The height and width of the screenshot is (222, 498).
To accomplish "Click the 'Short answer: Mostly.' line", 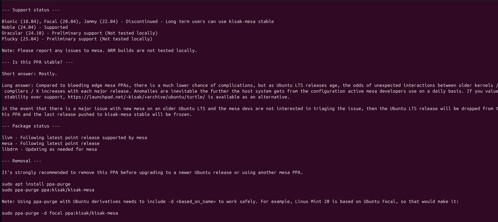I will click(x=29, y=74).
